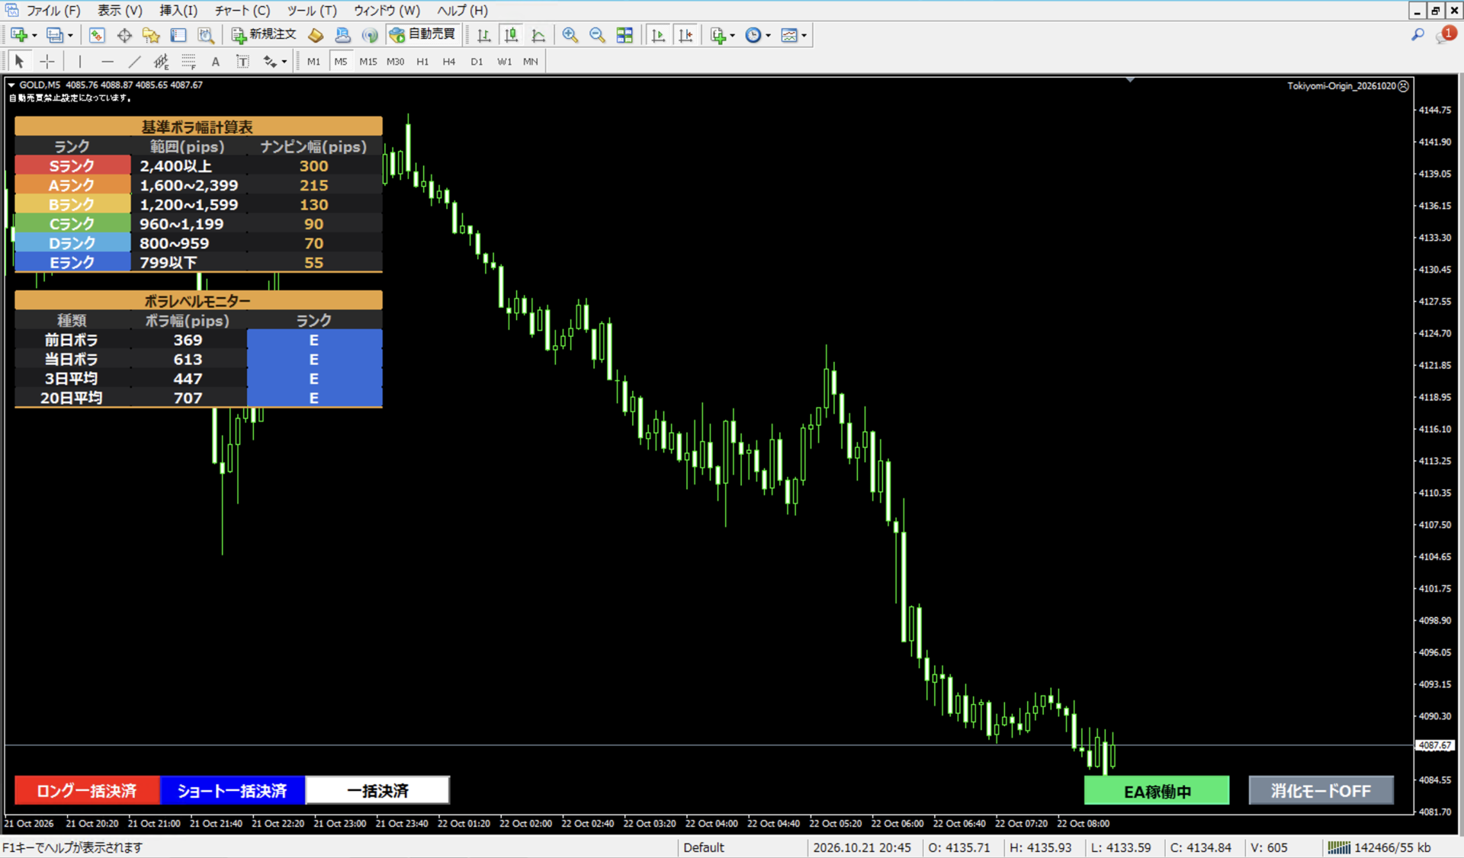Viewport: 1464px width, 858px height.
Task: Show the Data Window crosshair icon
Action: pyautogui.click(x=124, y=35)
